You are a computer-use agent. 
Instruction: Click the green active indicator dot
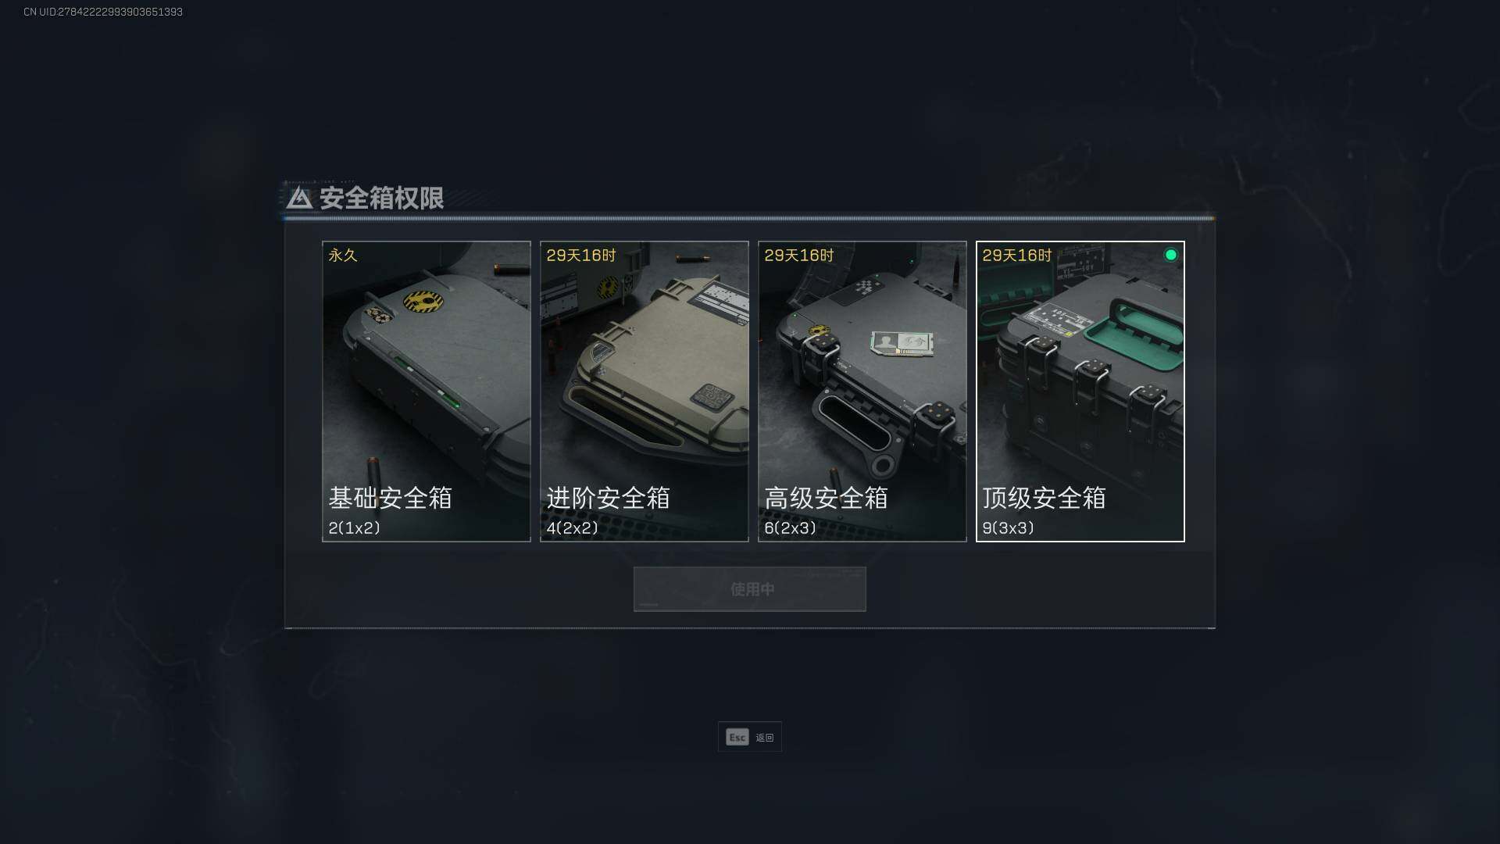tap(1170, 255)
